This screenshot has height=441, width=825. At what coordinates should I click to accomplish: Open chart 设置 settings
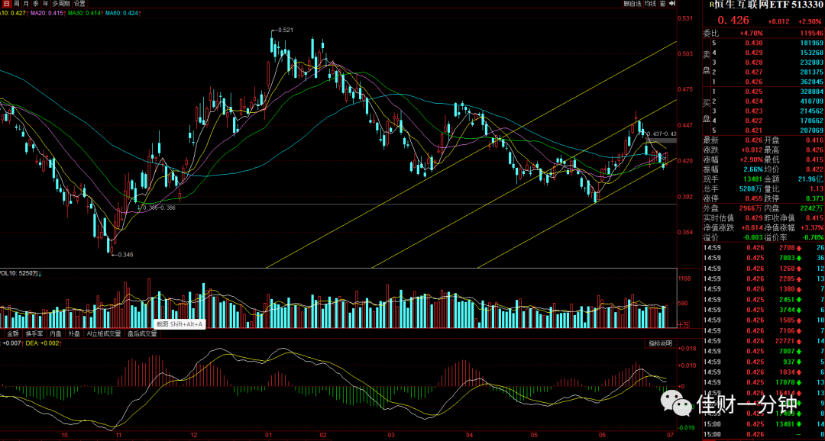pos(79,3)
